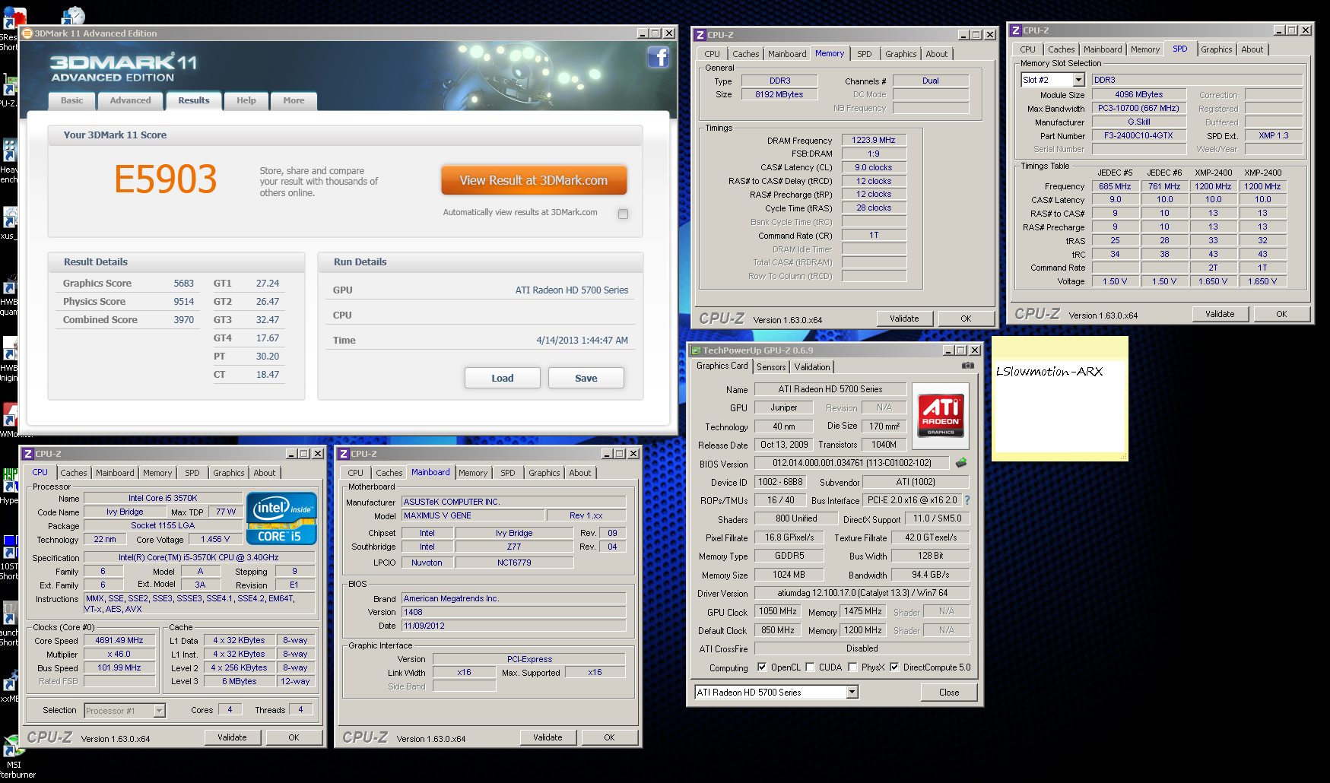Image resolution: width=1330 pixels, height=783 pixels.
Task: Click the E5903 score text
Action: (x=166, y=179)
